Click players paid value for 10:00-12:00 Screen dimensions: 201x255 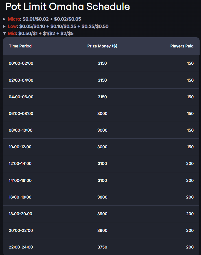190,147
